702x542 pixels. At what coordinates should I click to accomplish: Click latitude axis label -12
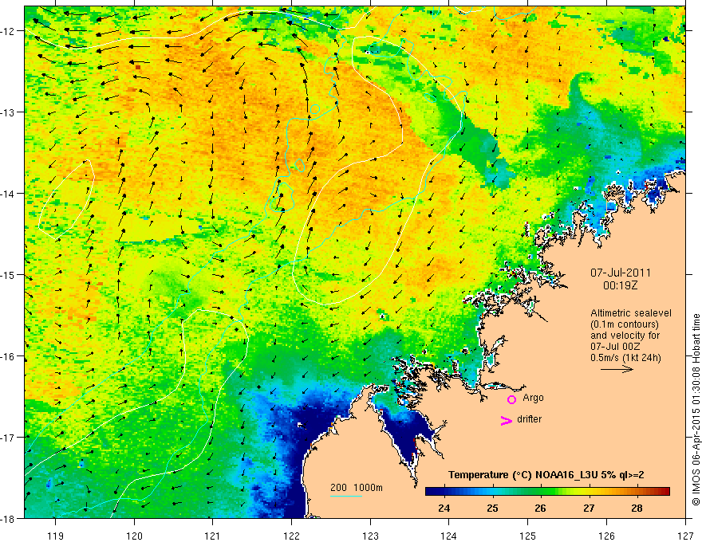tap(8, 31)
